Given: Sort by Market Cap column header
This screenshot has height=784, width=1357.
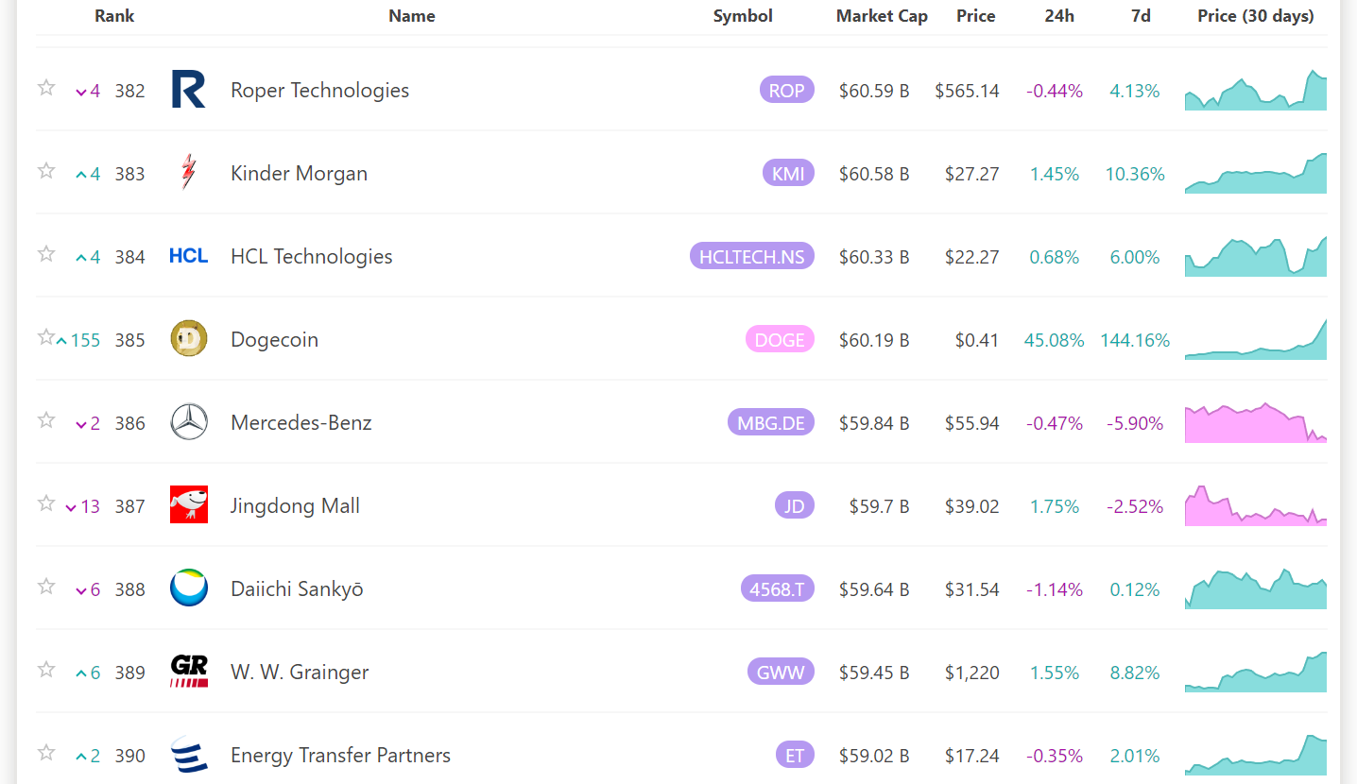Looking at the screenshot, I should point(882,16).
